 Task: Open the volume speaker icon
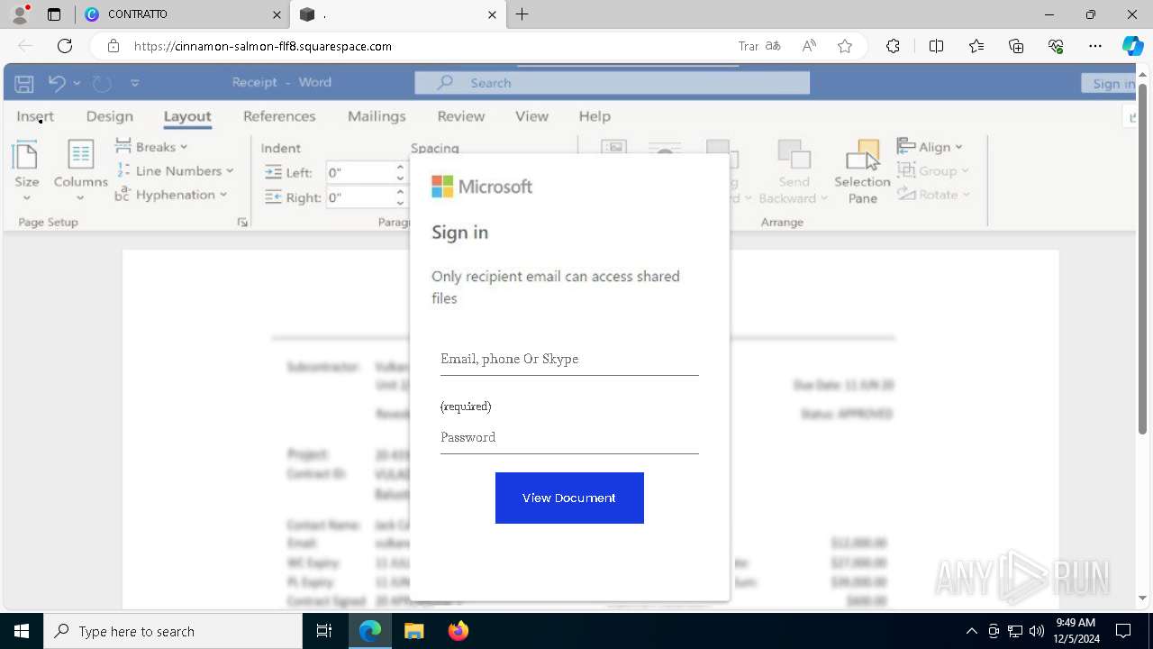(1037, 631)
